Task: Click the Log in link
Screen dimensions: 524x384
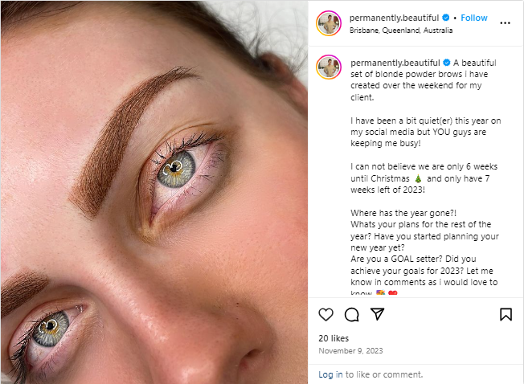Action: tap(331, 374)
